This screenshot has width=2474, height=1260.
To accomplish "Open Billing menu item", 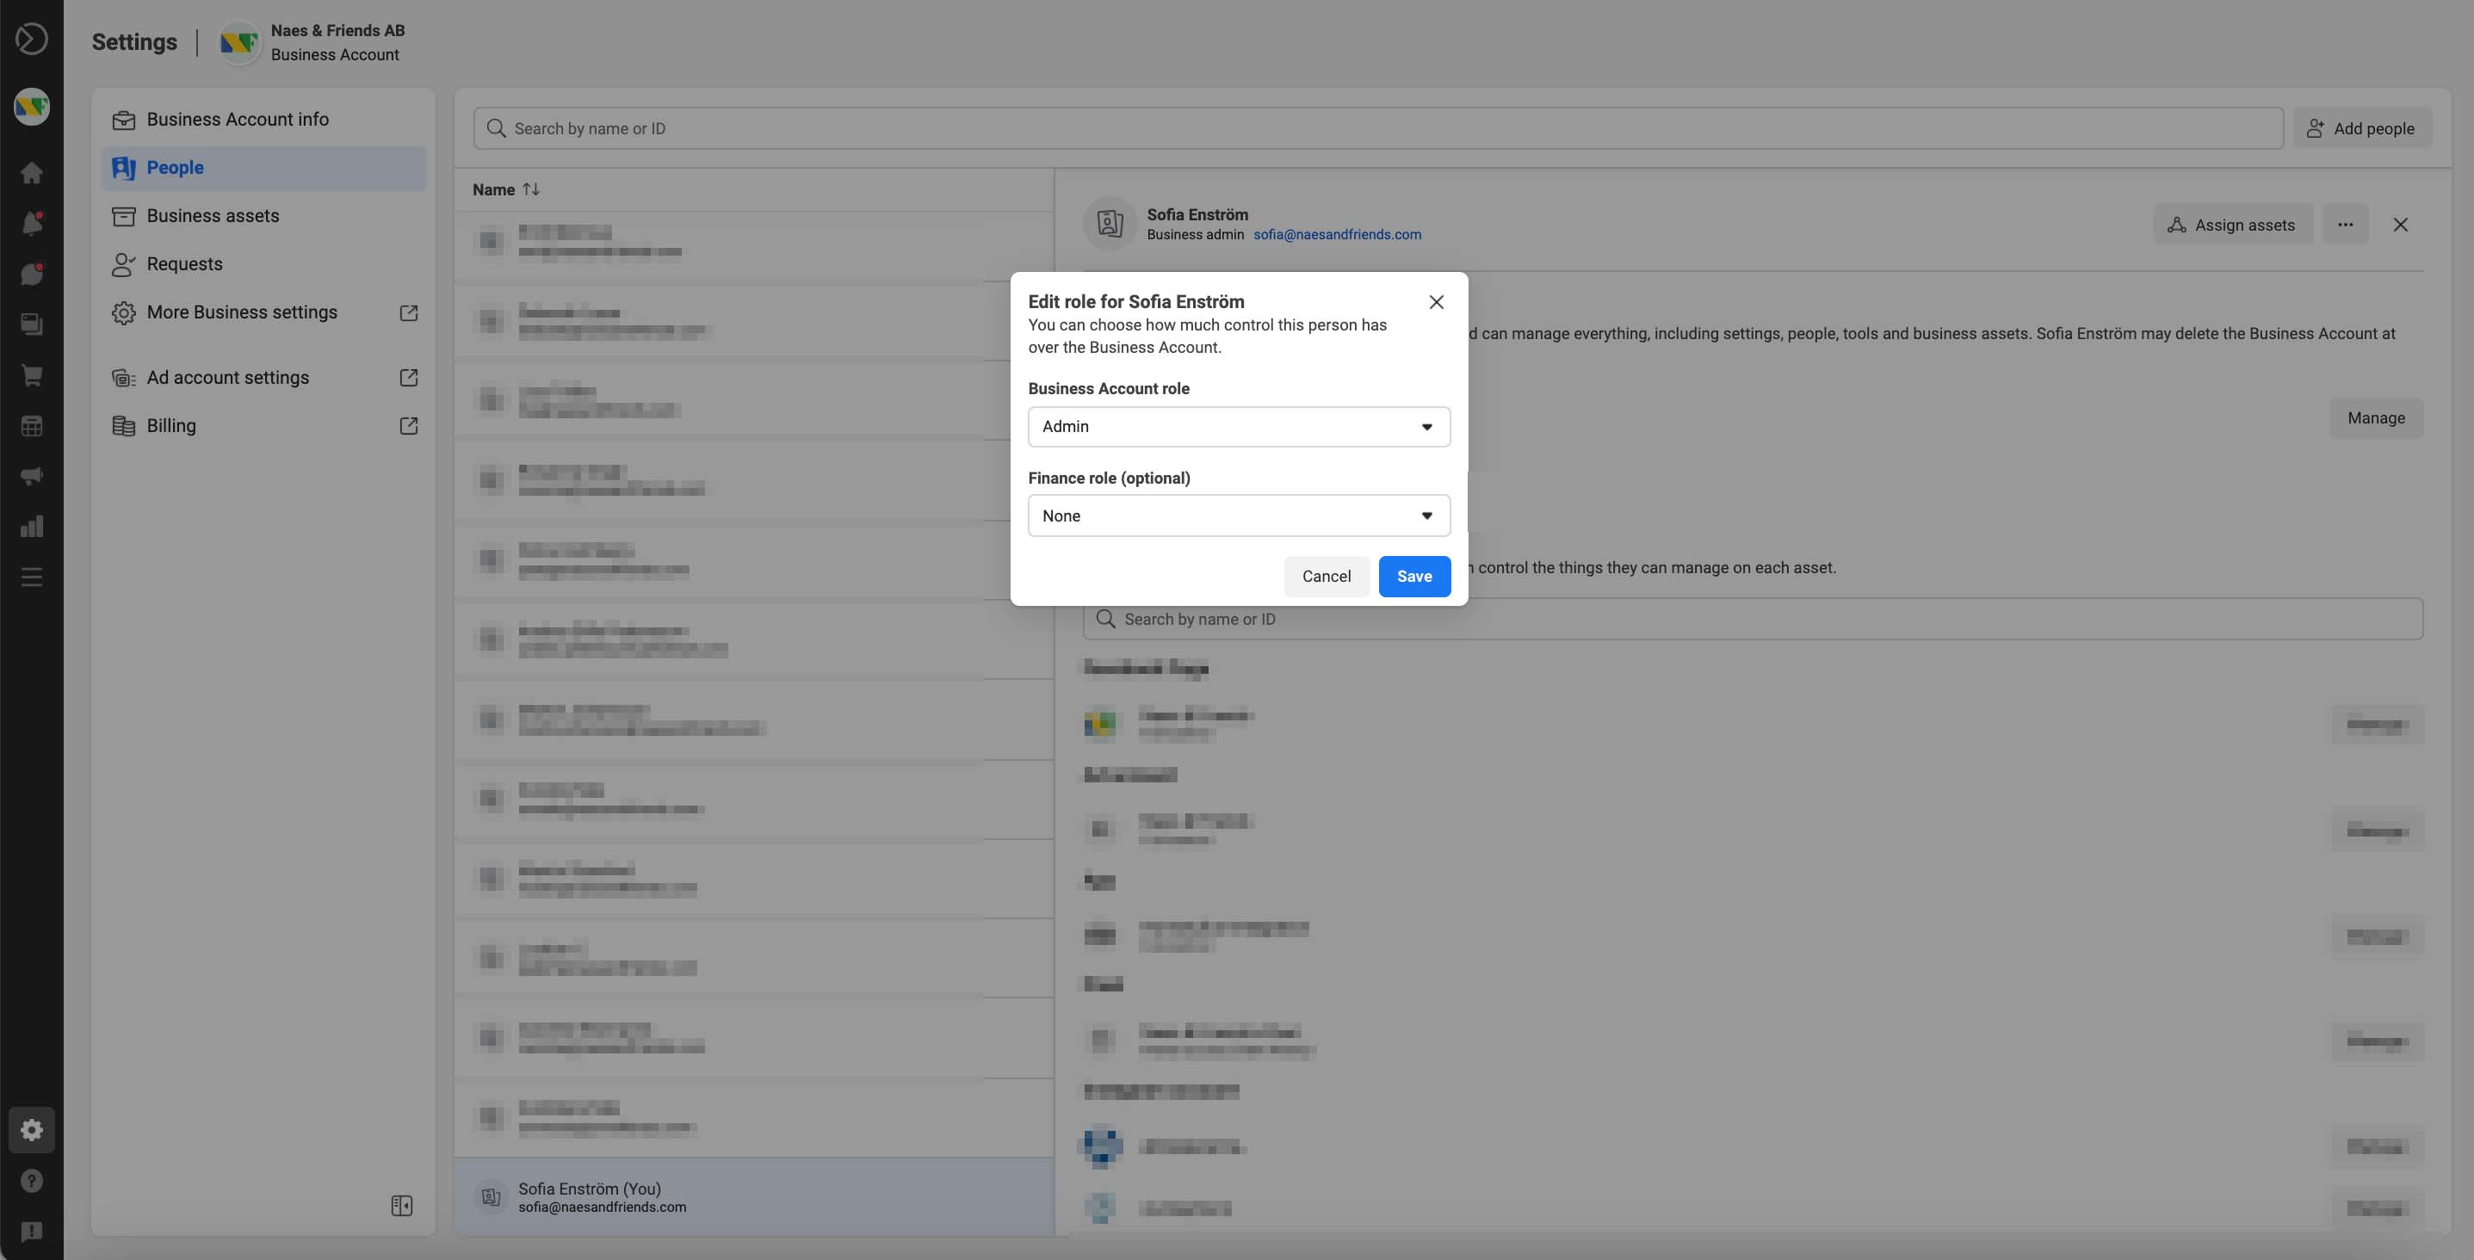I will coord(263,425).
